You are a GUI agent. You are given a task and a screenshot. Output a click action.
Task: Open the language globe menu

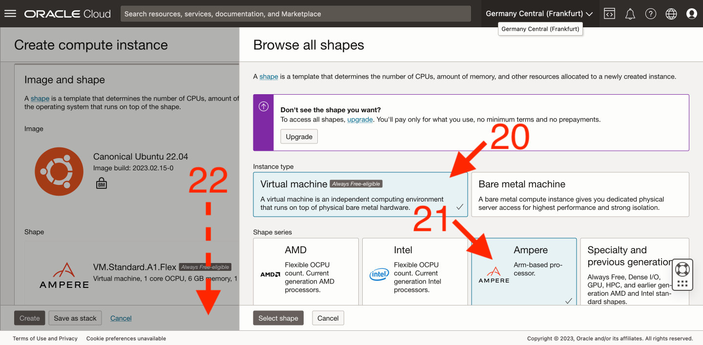coord(671,14)
